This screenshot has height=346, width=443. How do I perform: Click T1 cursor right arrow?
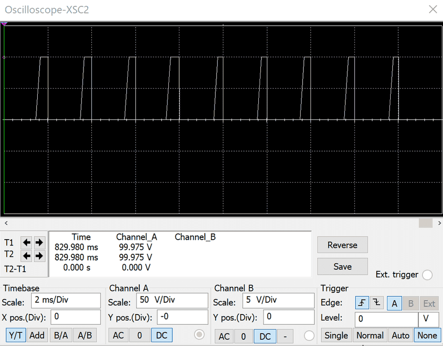coord(39,242)
